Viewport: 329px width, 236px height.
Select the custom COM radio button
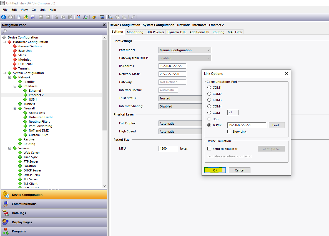209,113
